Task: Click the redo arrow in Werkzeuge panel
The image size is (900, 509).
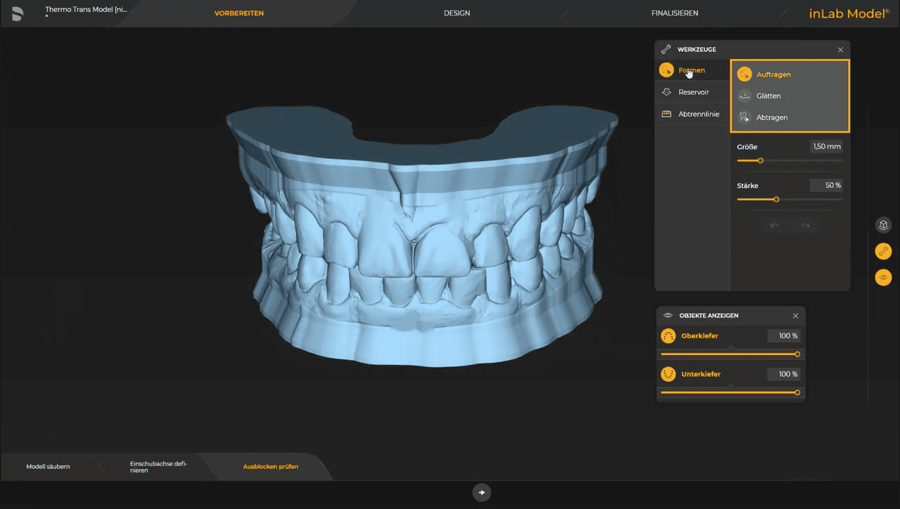Action: point(805,225)
